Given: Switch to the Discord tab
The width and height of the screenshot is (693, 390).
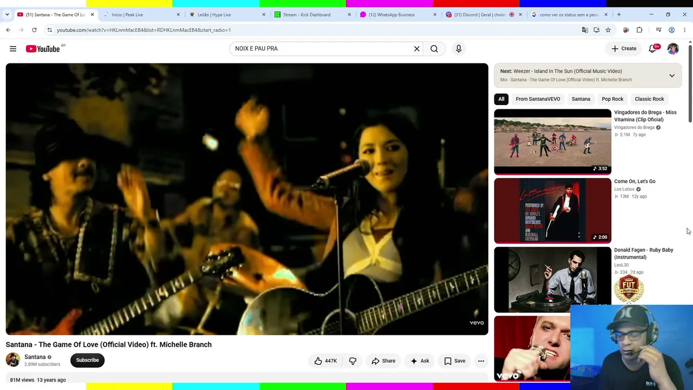Looking at the screenshot, I should click(485, 15).
